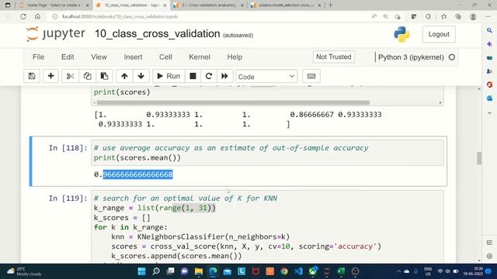Click the Python logo icon
The width and height of the screenshot is (497, 279).
pos(401,34)
